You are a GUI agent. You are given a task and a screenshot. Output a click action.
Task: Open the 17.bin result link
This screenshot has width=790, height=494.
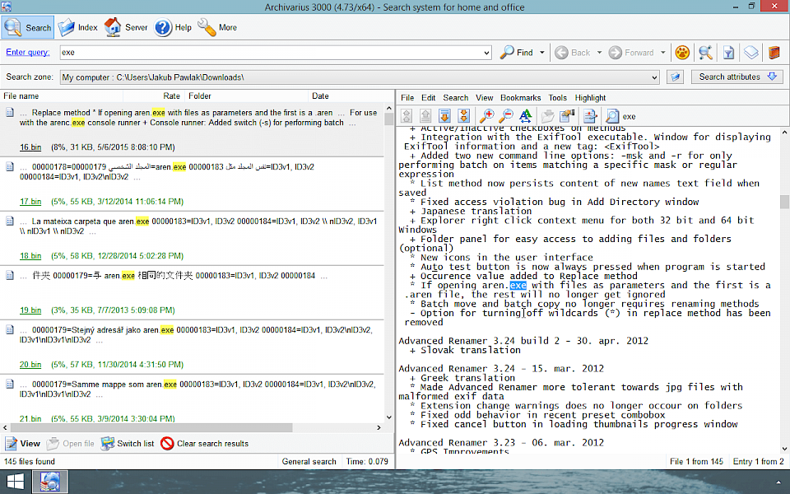point(30,202)
